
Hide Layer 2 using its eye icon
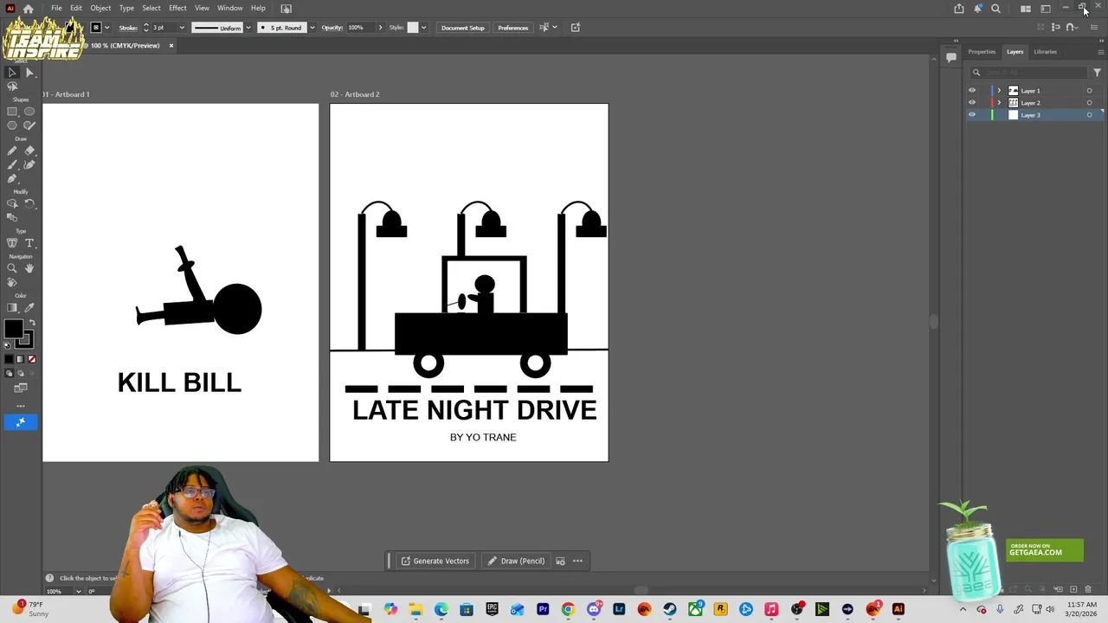[x=971, y=103]
